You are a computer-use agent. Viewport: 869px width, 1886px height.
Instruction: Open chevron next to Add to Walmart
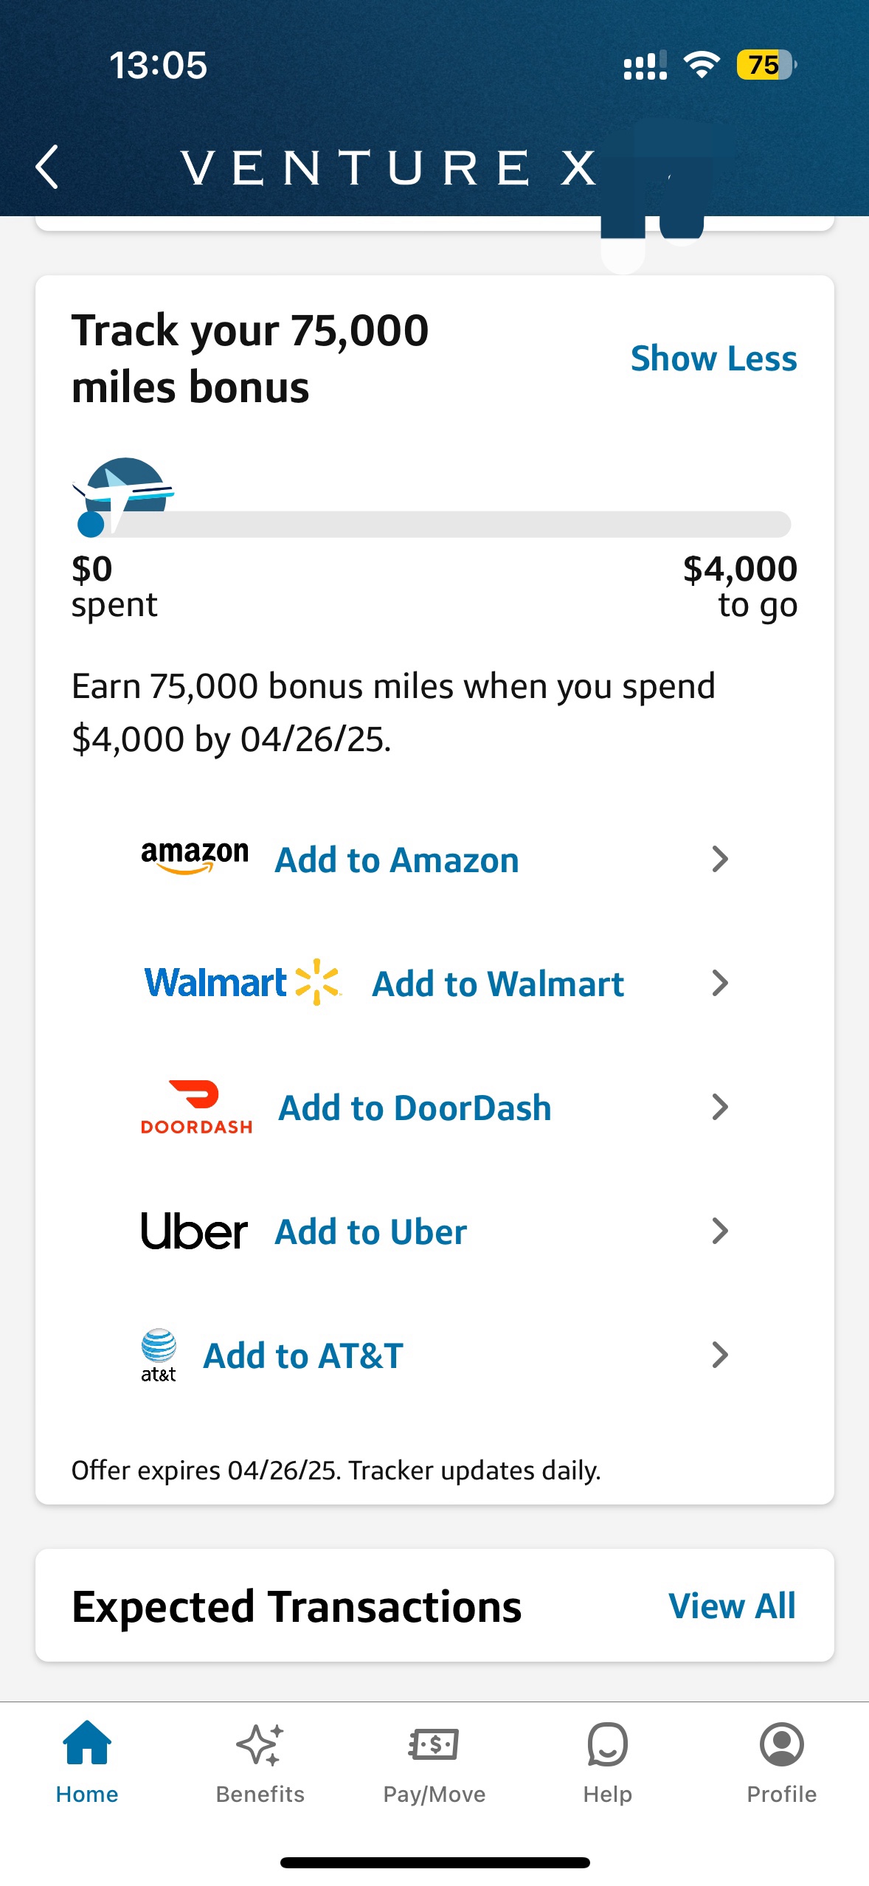click(720, 983)
